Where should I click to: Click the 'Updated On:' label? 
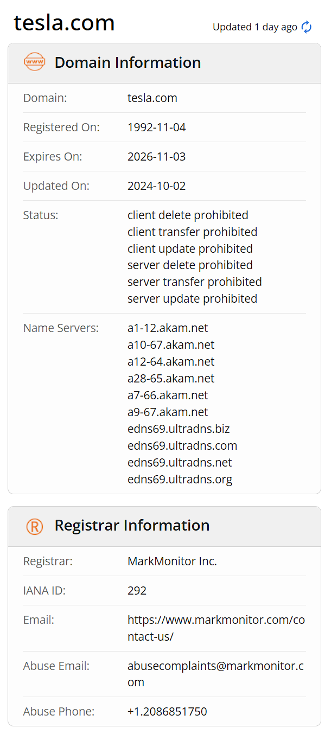56,186
